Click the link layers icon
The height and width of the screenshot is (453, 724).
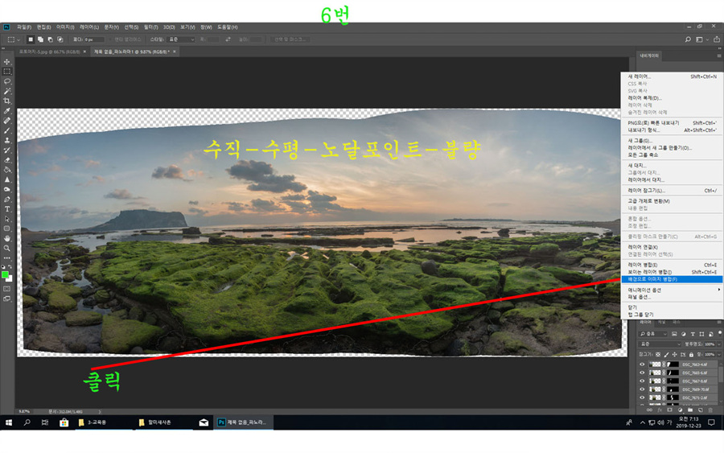point(649,410)
